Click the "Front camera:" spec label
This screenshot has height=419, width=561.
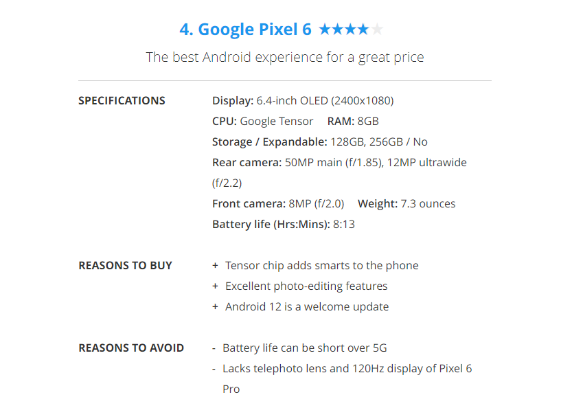(x=249, y=204)
